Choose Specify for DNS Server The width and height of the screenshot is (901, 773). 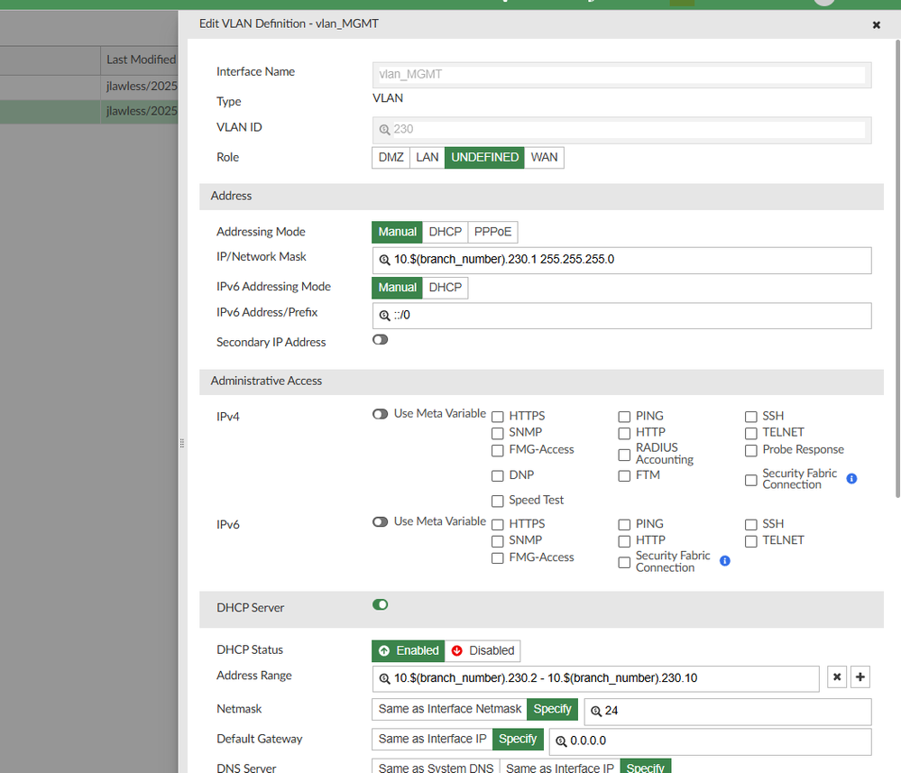tap(645, 767)
